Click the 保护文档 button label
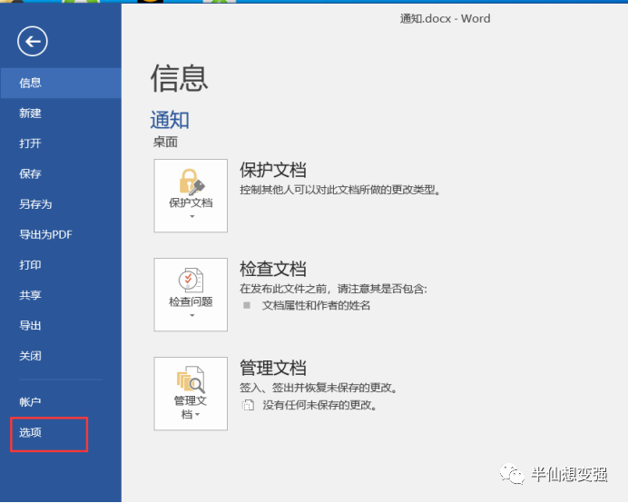Screen dimensions: 628x503 (x=191, y=203)
